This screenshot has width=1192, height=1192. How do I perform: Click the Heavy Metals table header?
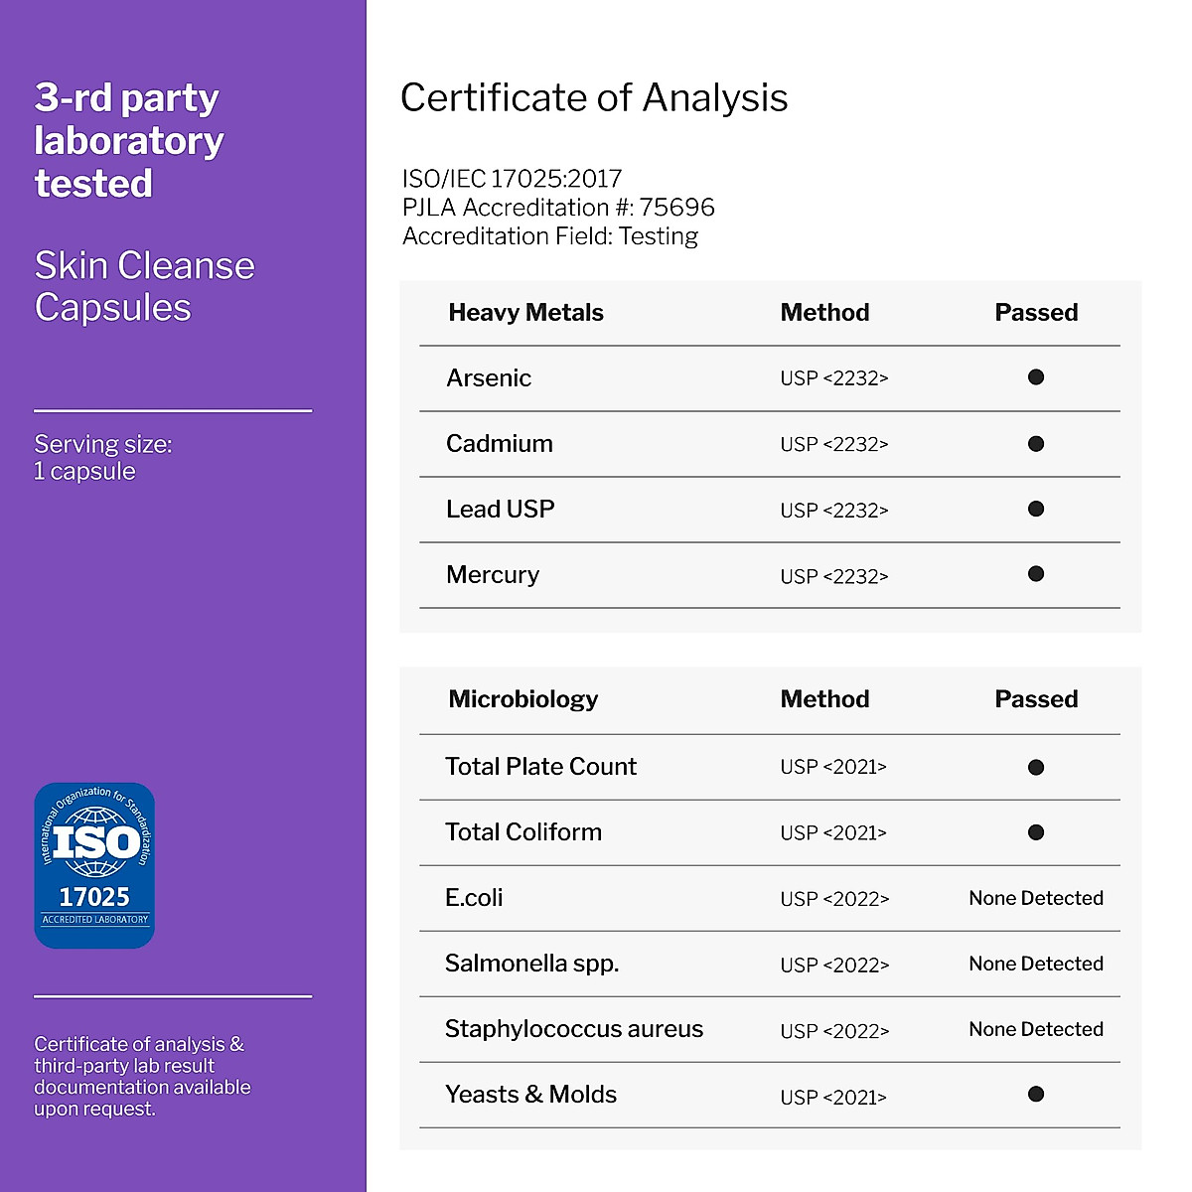pos(525,313)
